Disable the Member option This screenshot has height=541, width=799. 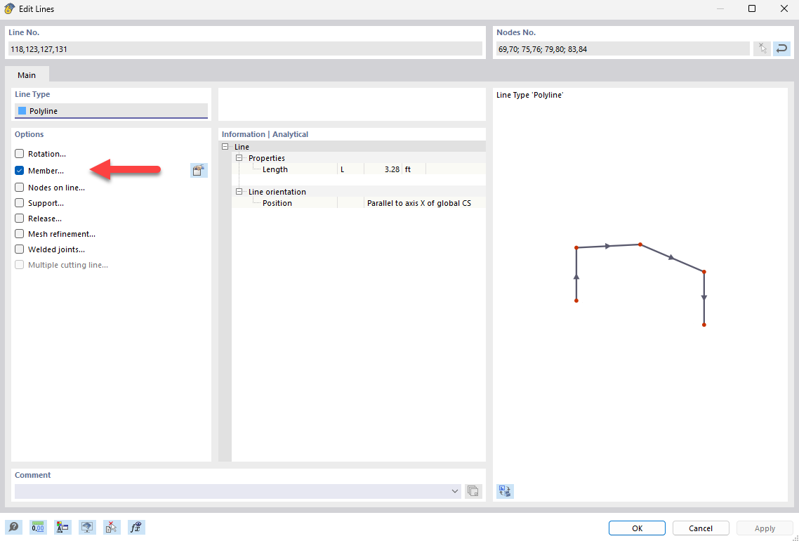(x=19, y=170)
